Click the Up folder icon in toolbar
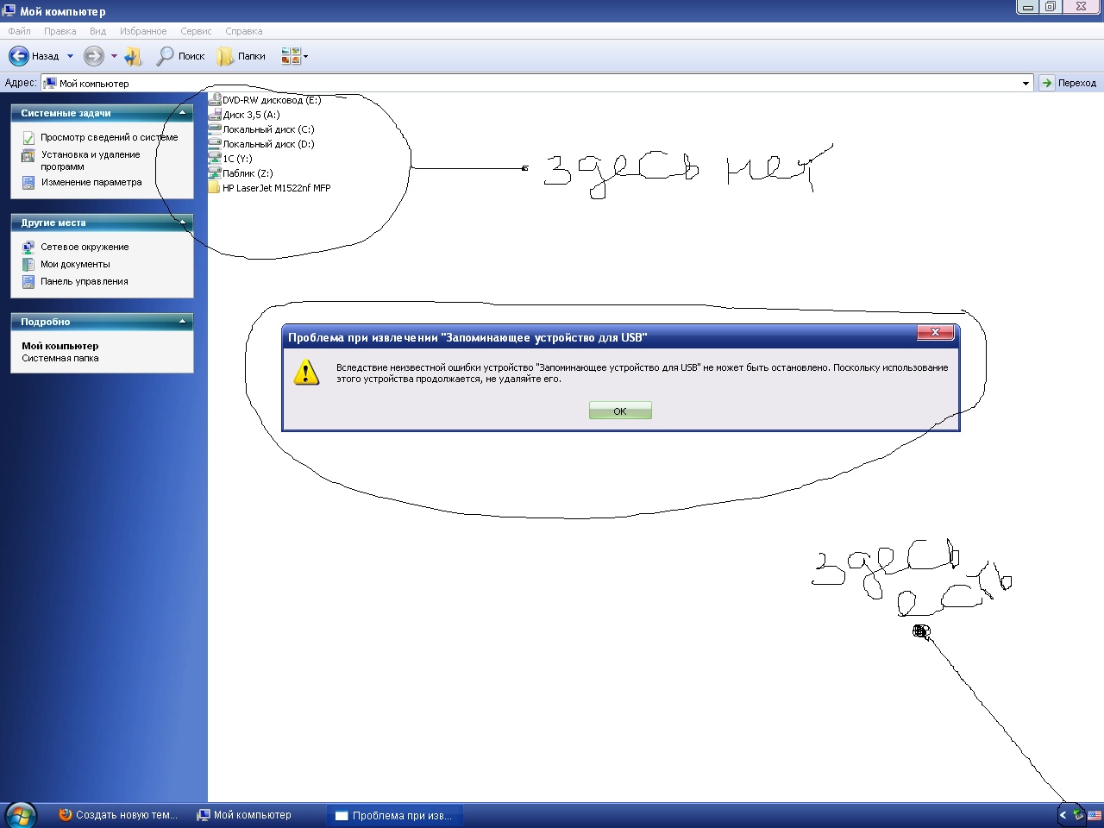 click(133, 56)
